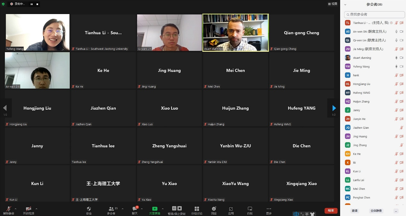Click the red End (结束) meeting button
The width and height of the screenshot is (406, 216).
pyautogui.click(x=331, y=211)
